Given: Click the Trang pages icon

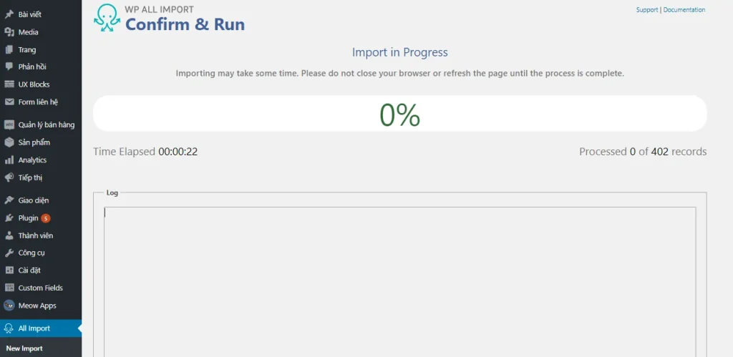Looking at the screenshot, I should 9,49.
